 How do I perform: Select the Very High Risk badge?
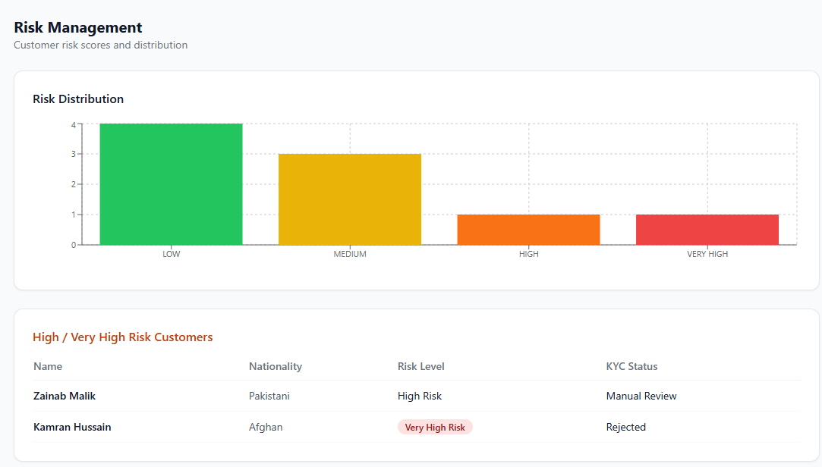point(435,428)
